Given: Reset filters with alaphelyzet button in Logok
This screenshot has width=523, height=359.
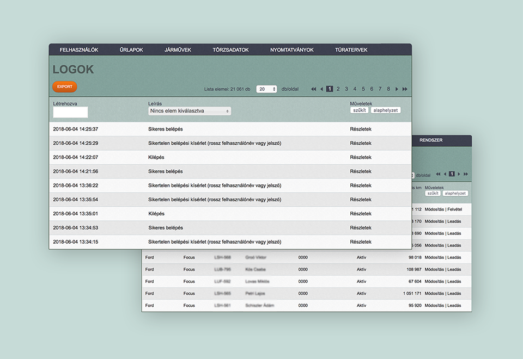Looking at the screenshot, I should pos(386,110).
